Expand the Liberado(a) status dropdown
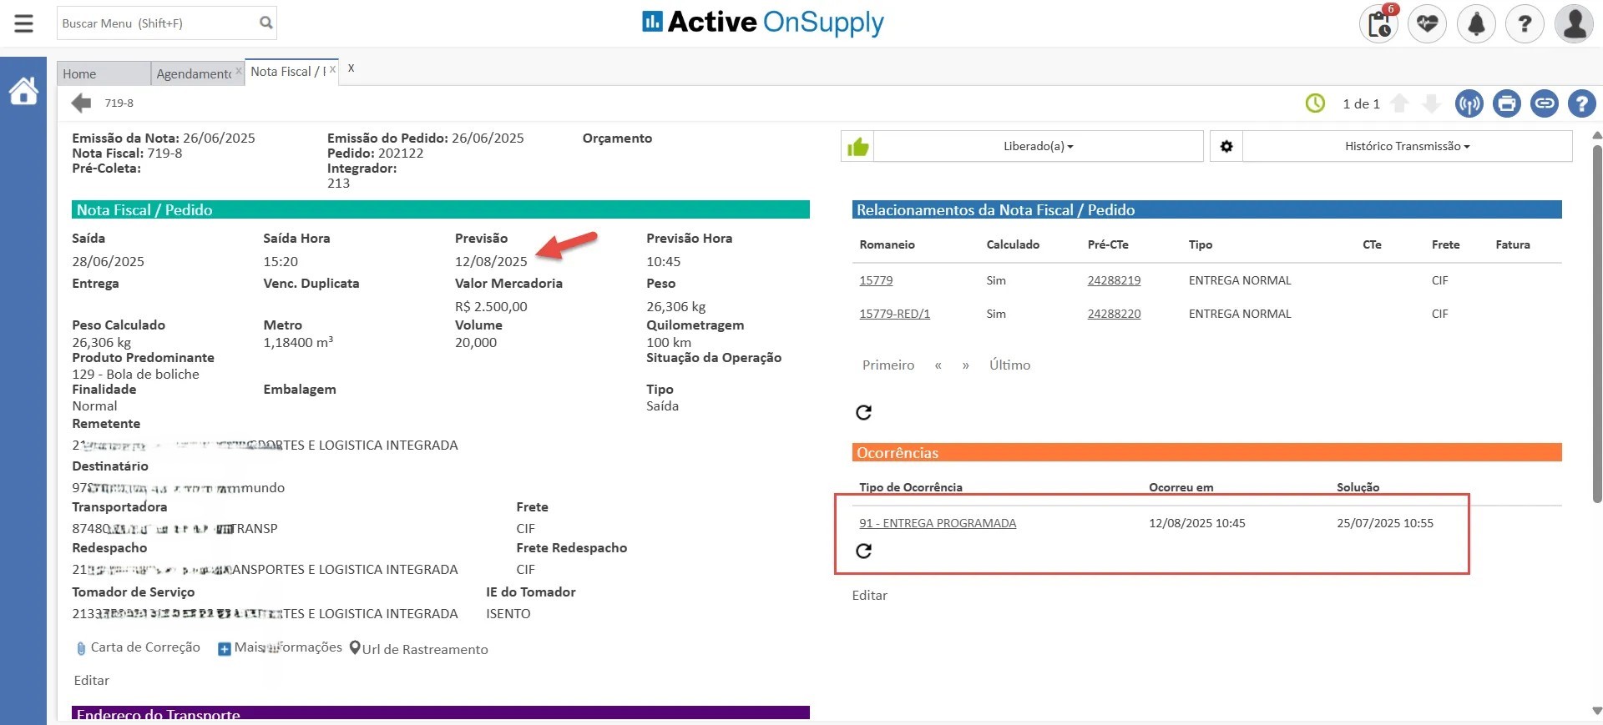This screenshot has width=1603, height=725. (x=1038, y=146)
